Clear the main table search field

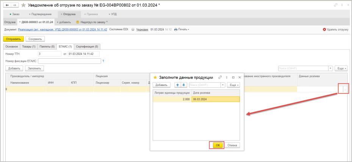331,68
